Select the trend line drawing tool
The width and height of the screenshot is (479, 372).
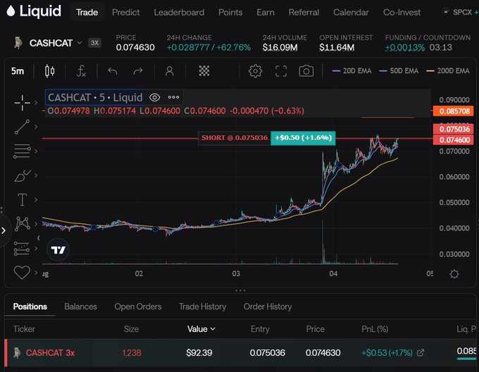[x=22, y=127]
